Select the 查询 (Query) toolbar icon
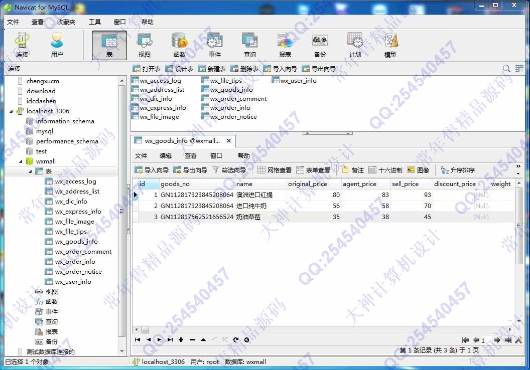530x370 pixels. [x=250, y=45]
